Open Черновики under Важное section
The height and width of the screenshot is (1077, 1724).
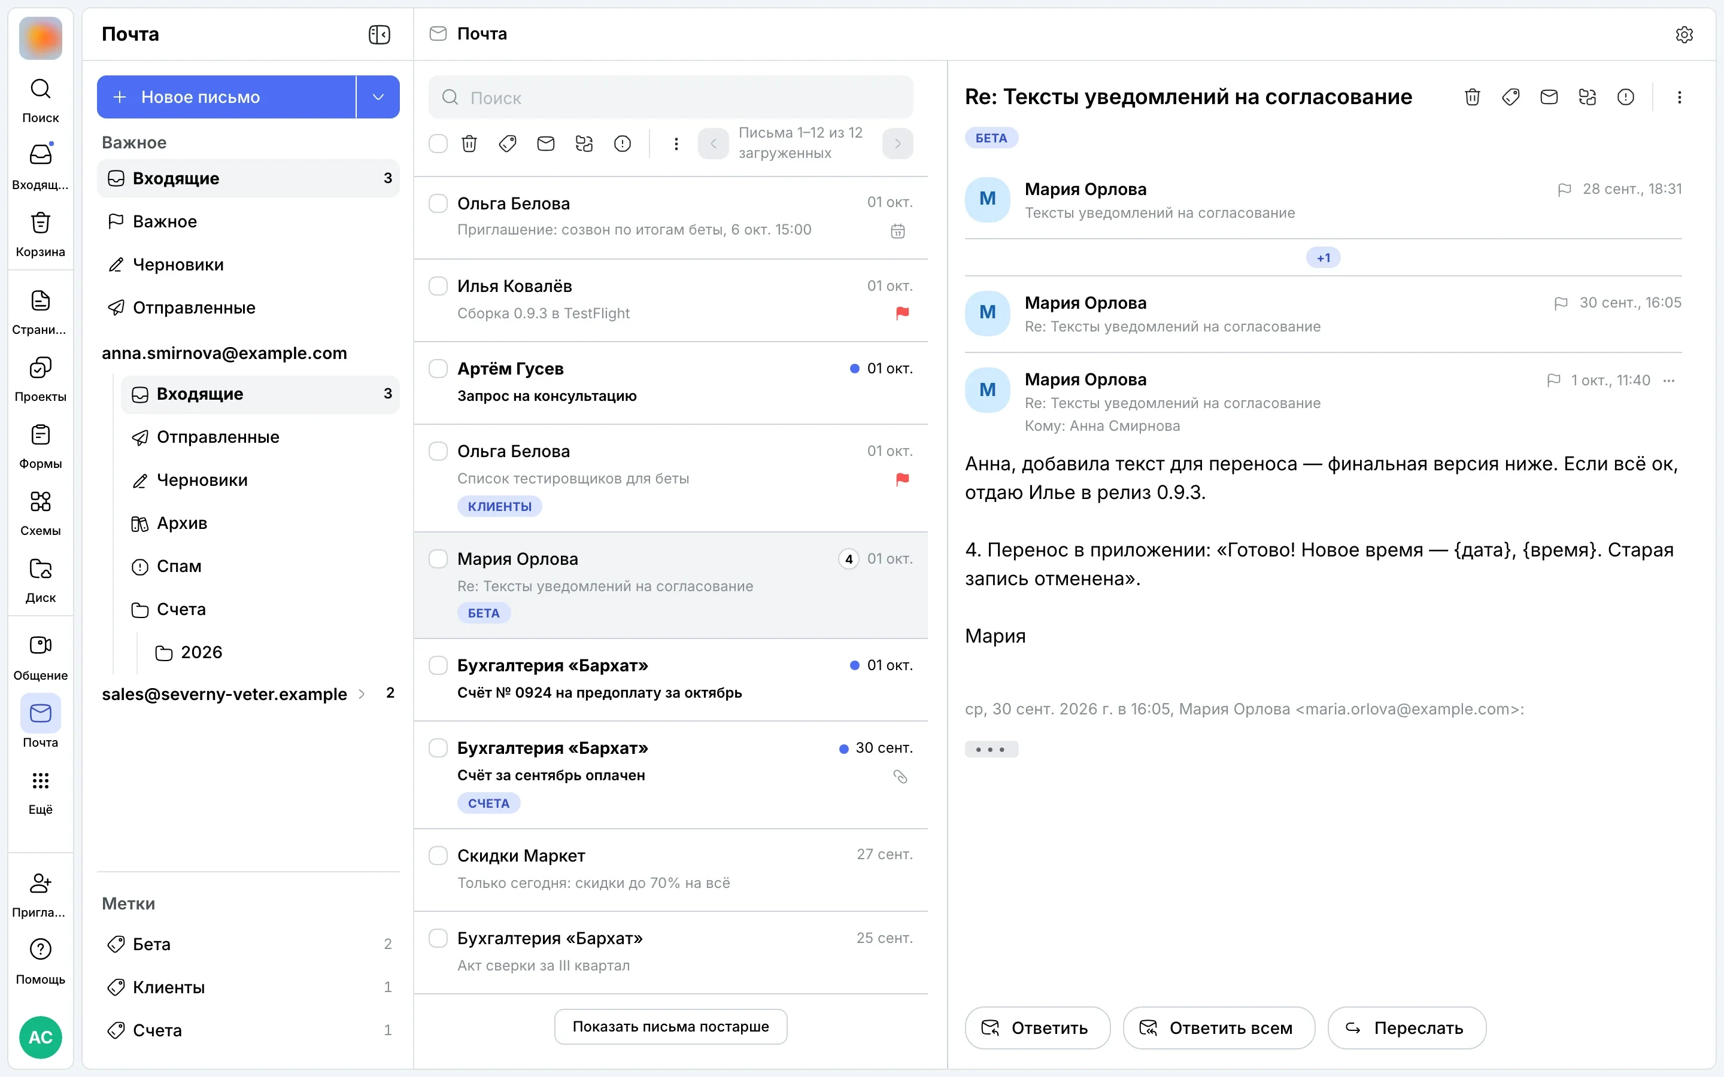point(248,264)
